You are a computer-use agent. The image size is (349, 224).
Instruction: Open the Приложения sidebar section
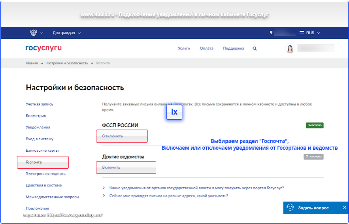pos(37,209)
